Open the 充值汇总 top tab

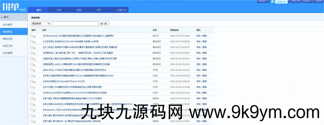coord(122,10)
